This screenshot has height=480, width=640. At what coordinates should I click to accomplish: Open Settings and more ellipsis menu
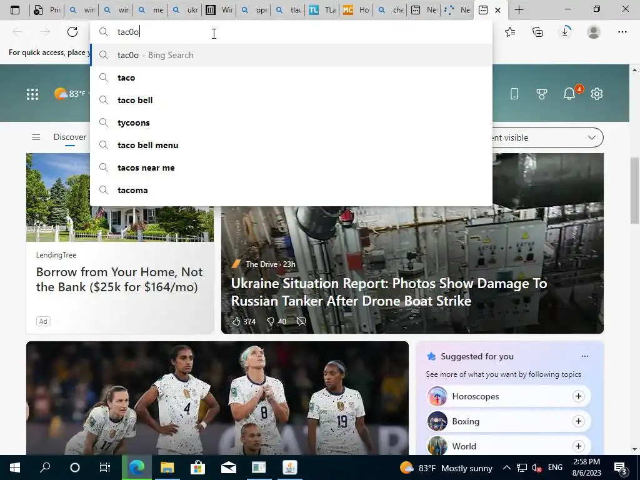coord(622,32)
